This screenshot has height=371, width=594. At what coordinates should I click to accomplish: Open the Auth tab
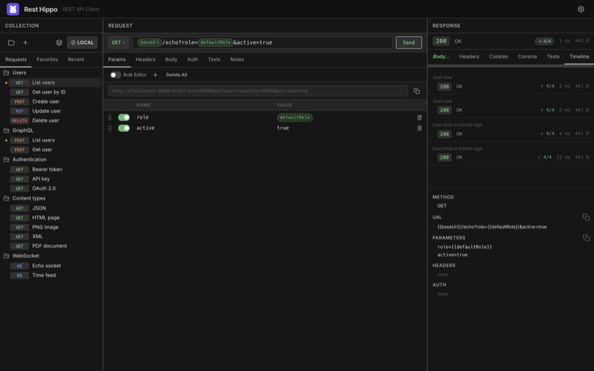(x=193, y=59)
